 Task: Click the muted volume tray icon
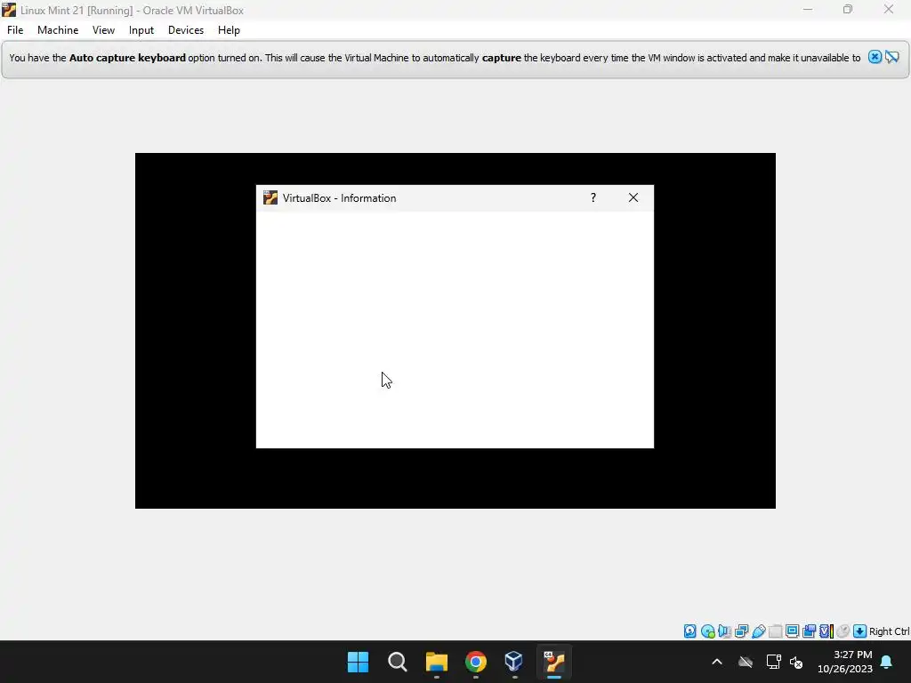[x=796, y=662]
